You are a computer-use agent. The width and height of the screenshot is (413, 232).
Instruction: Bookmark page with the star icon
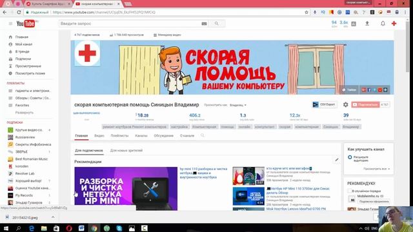tap(307, 12)
